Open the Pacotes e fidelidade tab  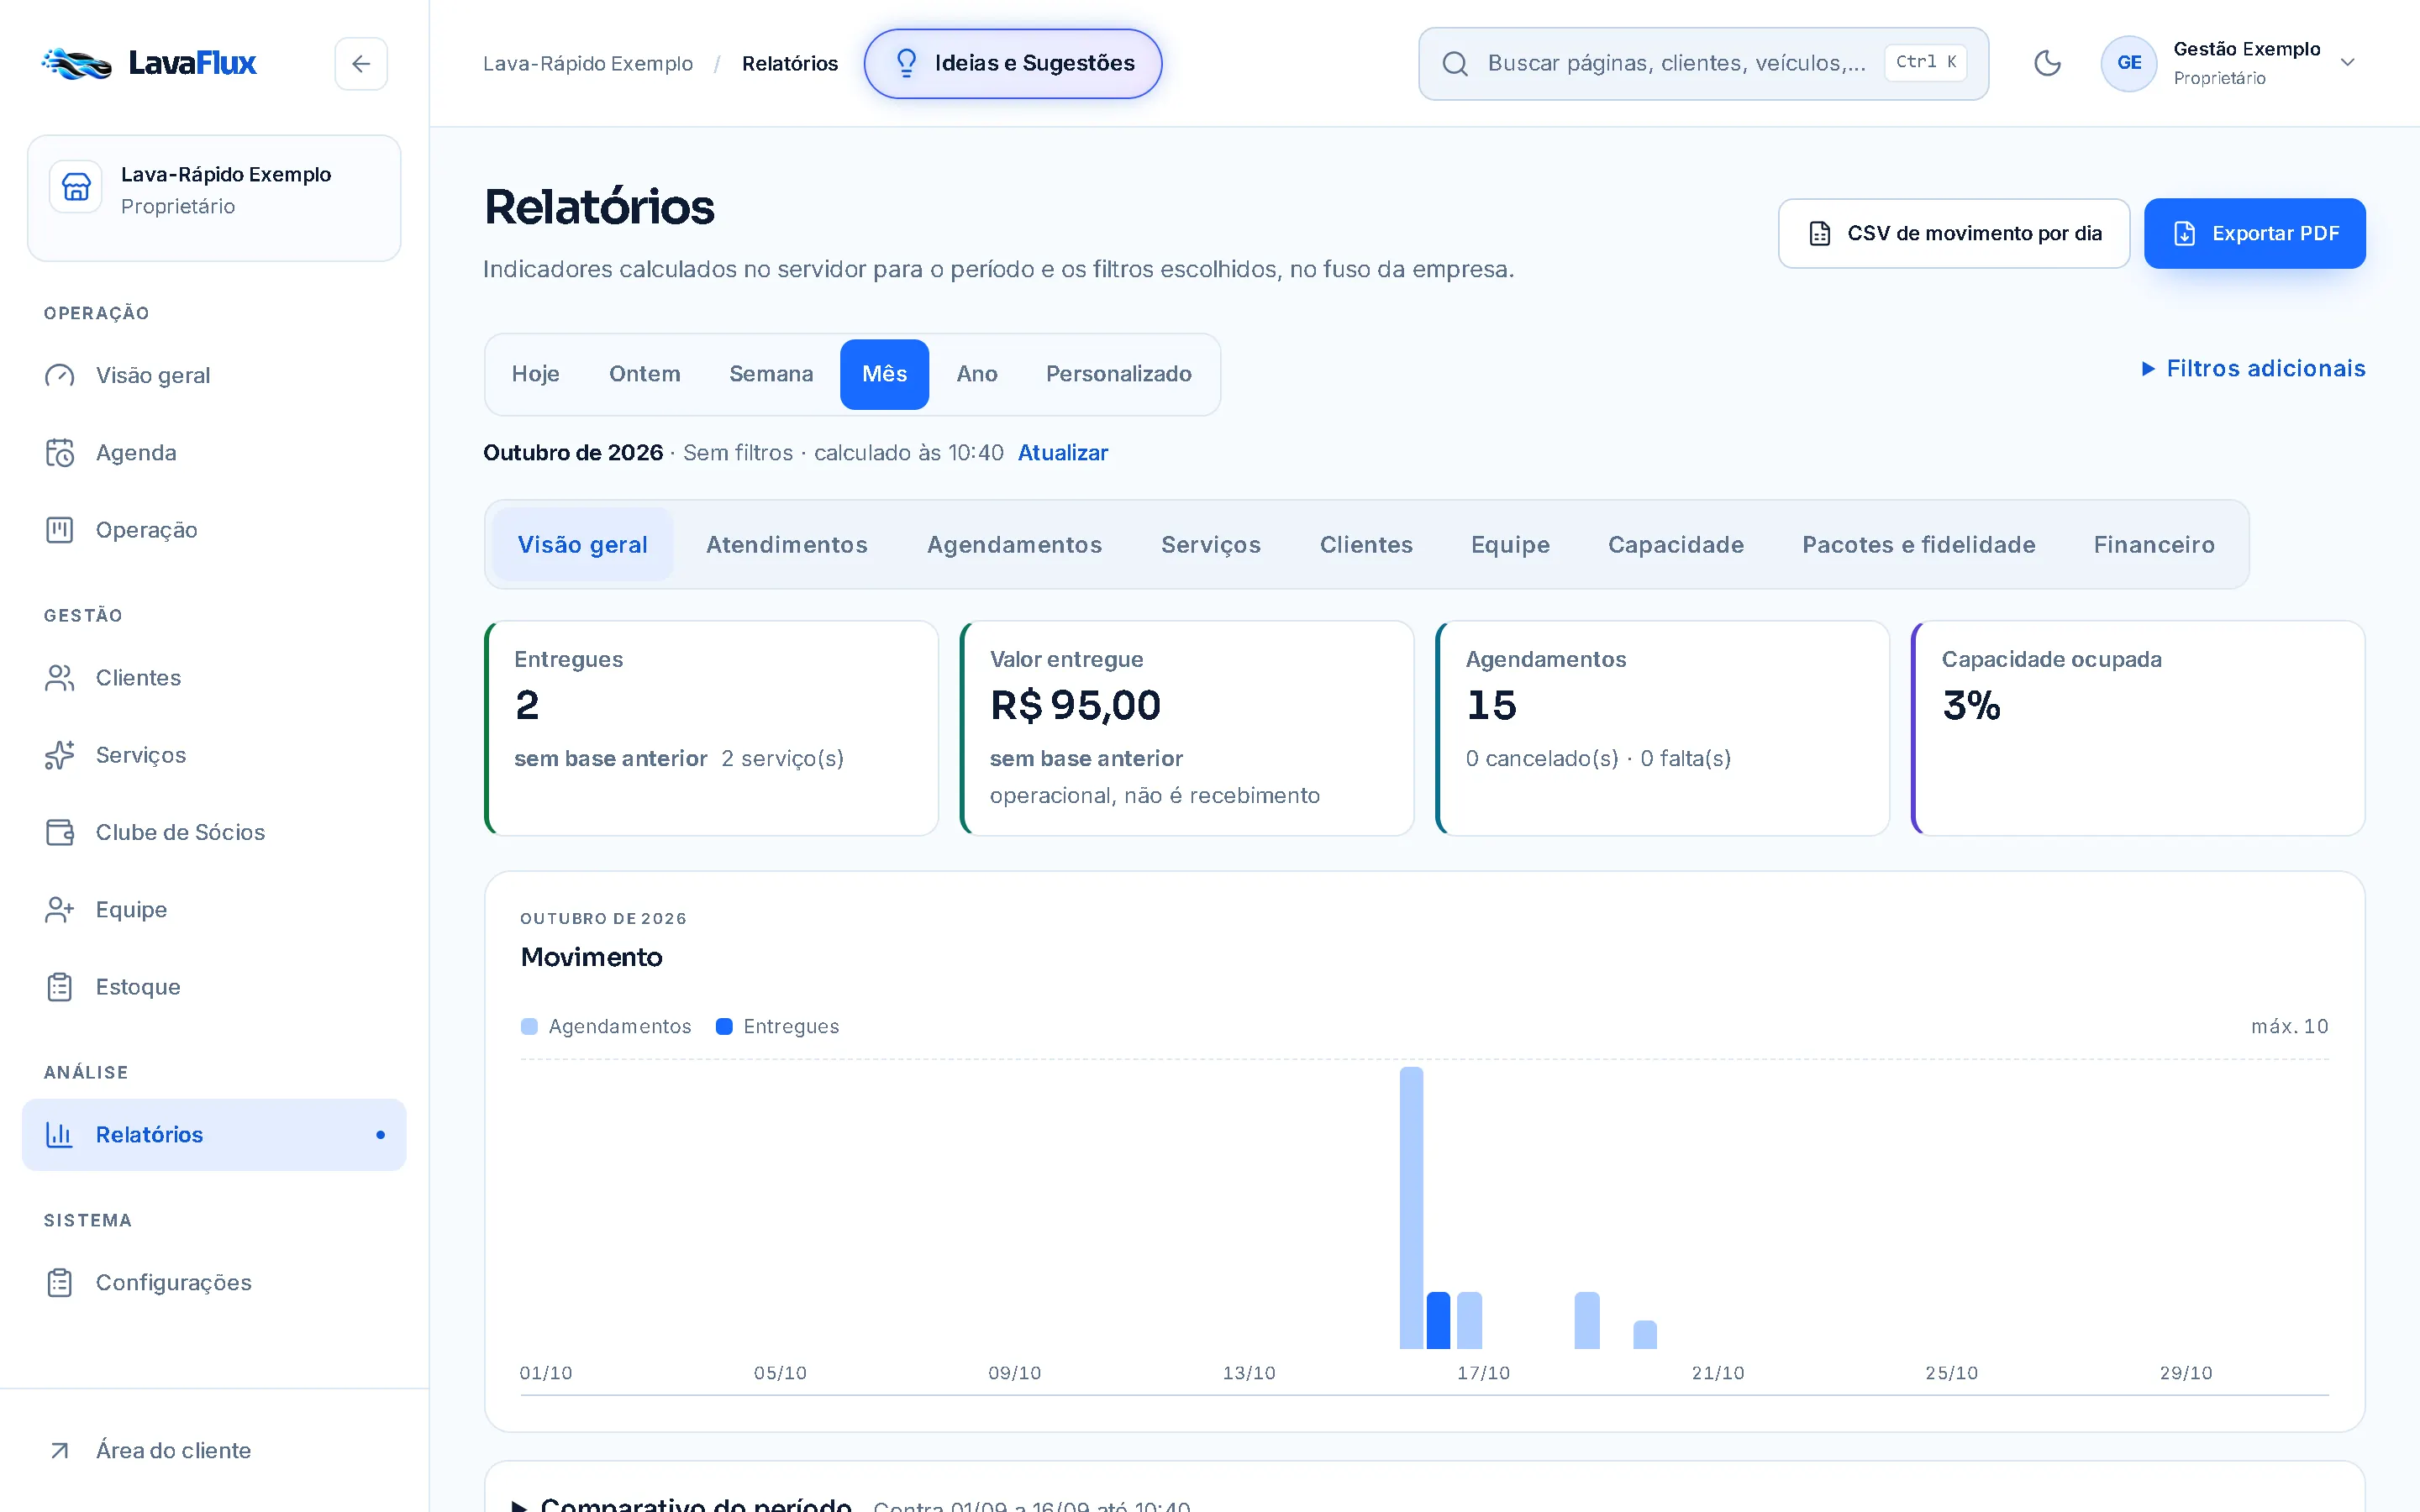tap(1918, 545)
